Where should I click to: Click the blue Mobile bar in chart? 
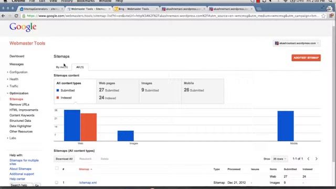coord(286,126)
